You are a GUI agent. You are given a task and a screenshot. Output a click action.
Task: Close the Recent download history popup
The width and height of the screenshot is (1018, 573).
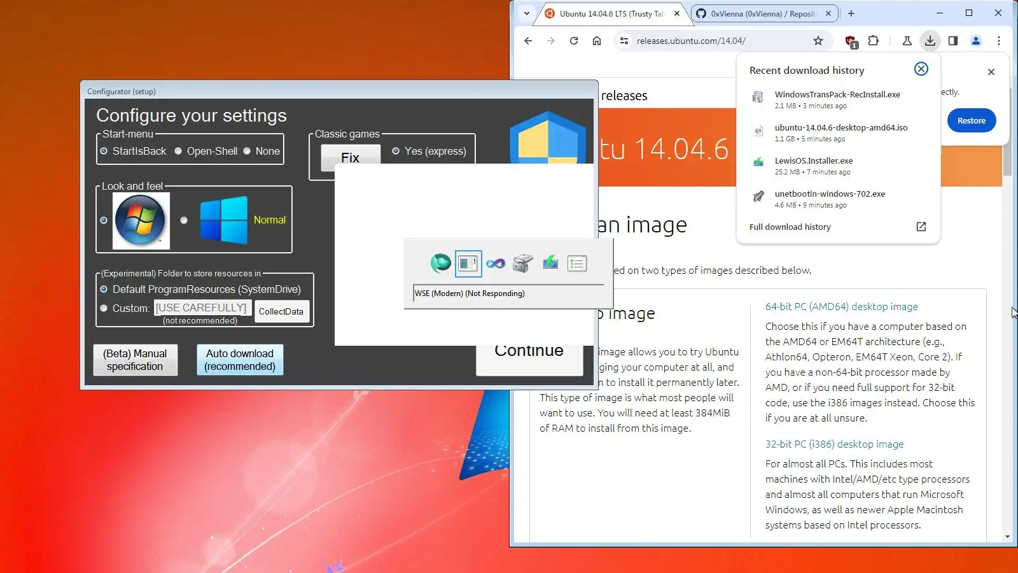pyautogui.click(x=921, y=69)
